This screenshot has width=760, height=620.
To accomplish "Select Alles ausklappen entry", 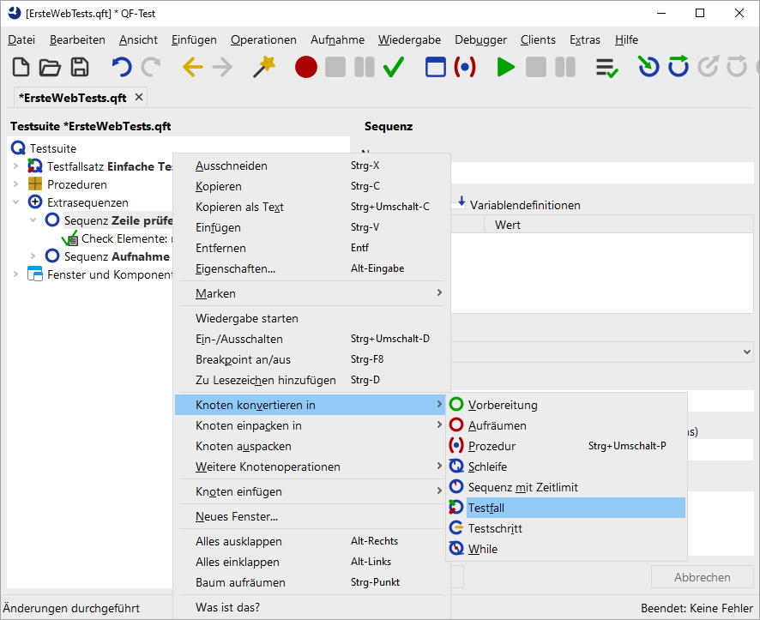I will click(x=311, y=541).
